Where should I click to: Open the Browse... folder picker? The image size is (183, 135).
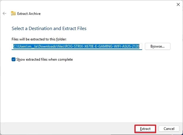tap(158, 46)
